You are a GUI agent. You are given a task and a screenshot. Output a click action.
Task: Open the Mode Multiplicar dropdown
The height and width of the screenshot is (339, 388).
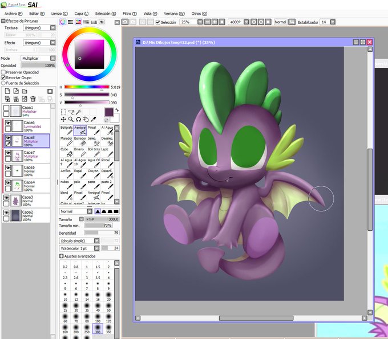pos(52,58)
